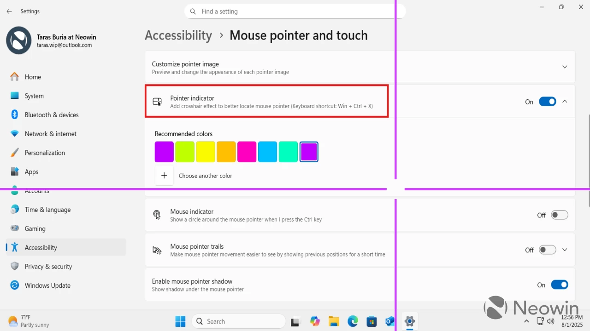590x331 pixels.
Task: Click the plus Choose another color button
Action: click(x=164, y=176)
